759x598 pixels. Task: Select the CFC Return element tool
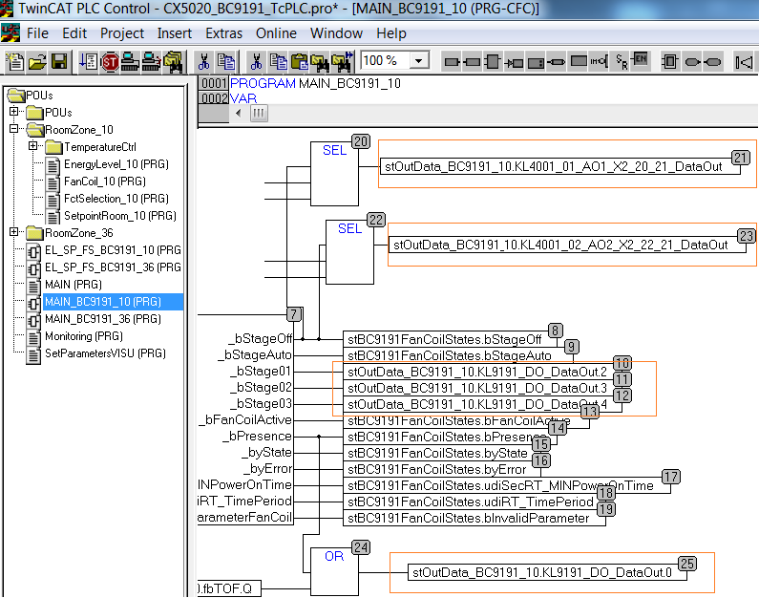[557, 62]
